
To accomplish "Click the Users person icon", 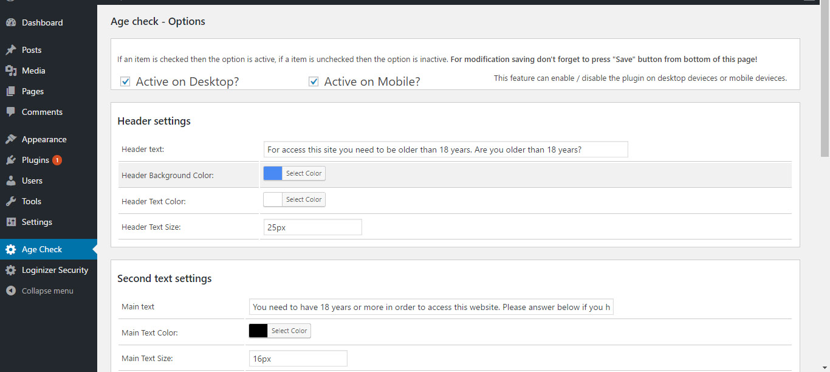I will click(x=11, y=181).
